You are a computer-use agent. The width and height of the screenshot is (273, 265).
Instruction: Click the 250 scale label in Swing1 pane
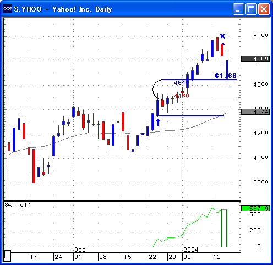(x=255, y=230)
